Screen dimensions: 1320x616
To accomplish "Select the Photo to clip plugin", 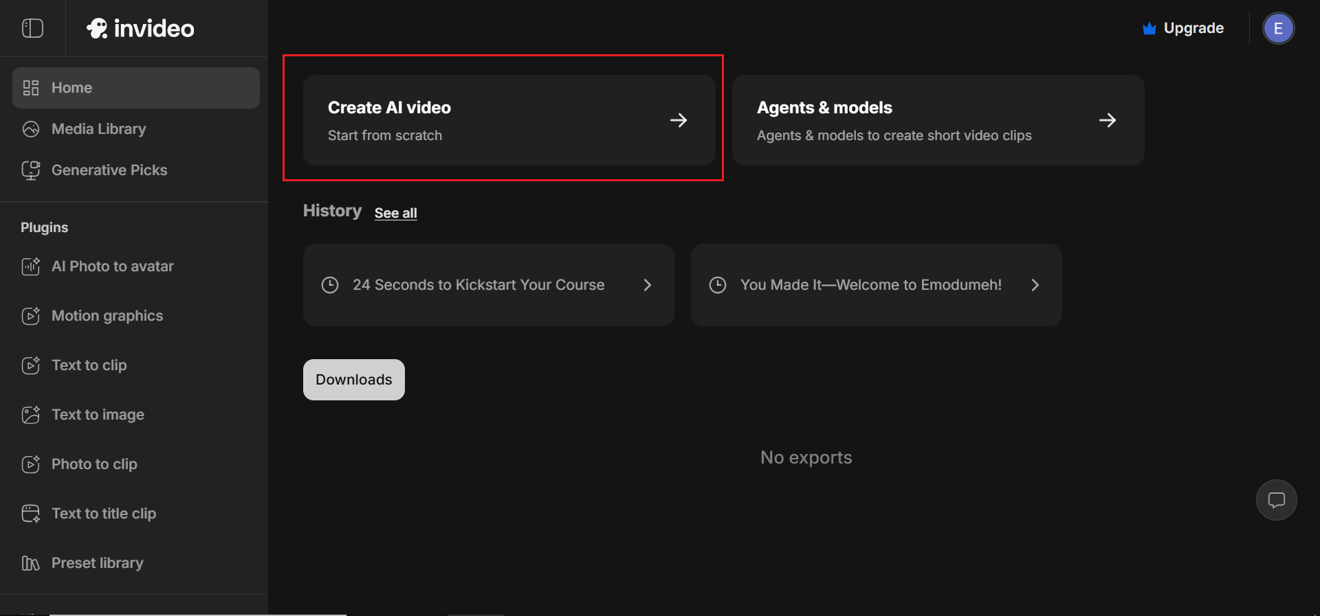I will click(94, 464).
